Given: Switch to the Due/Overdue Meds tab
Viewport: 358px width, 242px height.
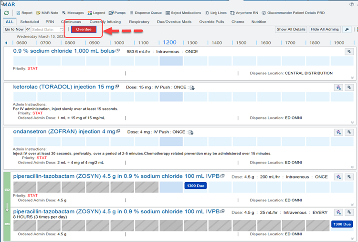Looking at the screenshot, I should coord(174,22).
